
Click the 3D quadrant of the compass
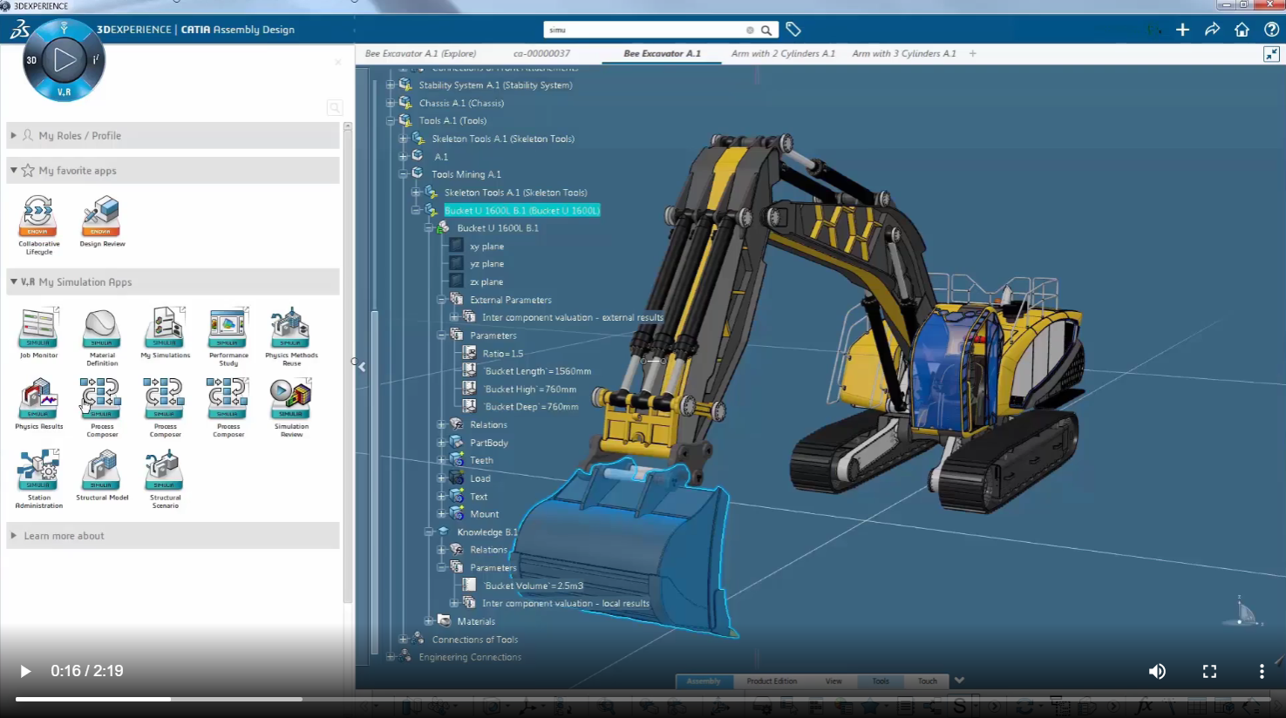tap(32, 60)
